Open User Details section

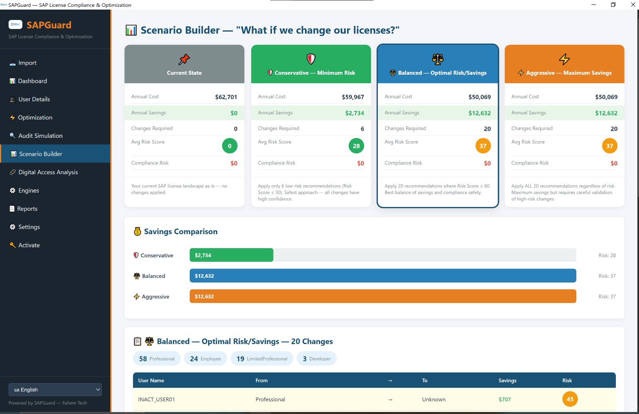coord(55,99)
